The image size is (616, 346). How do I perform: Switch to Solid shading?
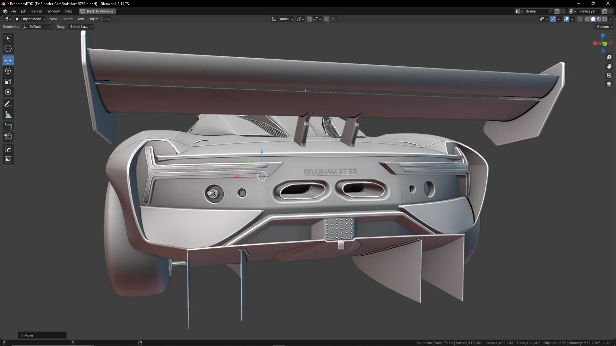click(593, 19)
